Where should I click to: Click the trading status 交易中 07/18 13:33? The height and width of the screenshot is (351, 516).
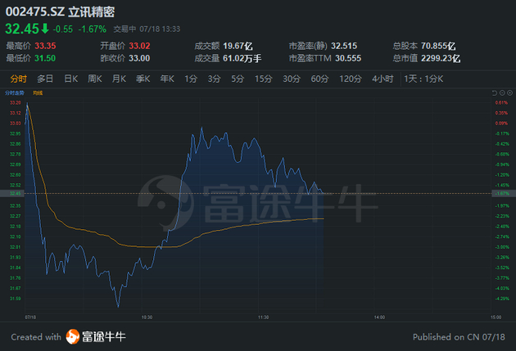[x=147, y=29]
